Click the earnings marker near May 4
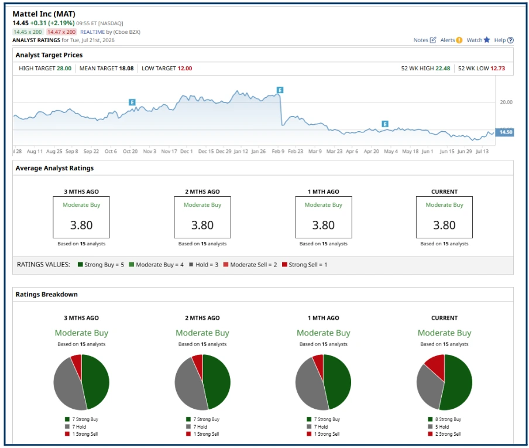The height and width of the screenshot is (448, 529). point(385,124)
